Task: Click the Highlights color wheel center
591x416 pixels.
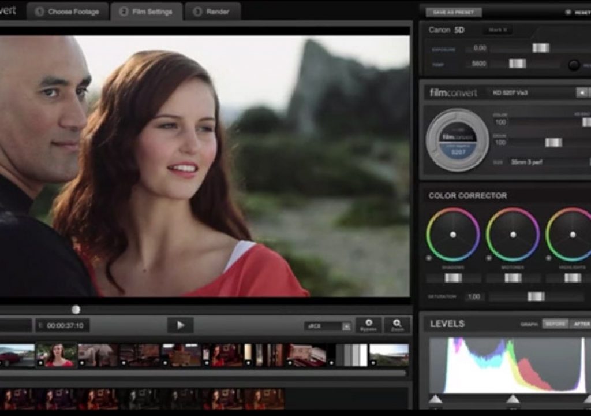Action: pos(573,235)
